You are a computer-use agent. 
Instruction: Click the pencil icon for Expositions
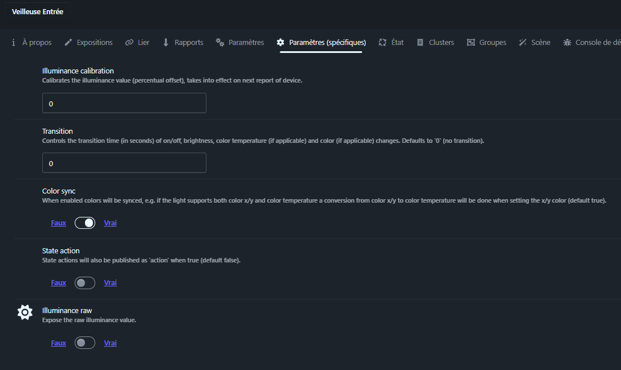pyautogui.click(x=68, y=43)
